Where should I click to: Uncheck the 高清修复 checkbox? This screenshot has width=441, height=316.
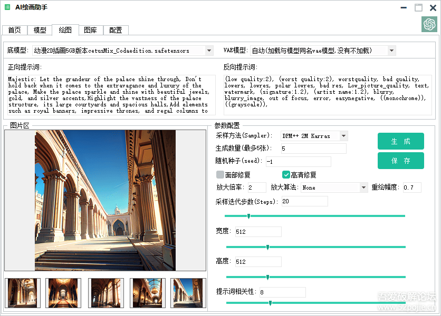coord(286,175)
